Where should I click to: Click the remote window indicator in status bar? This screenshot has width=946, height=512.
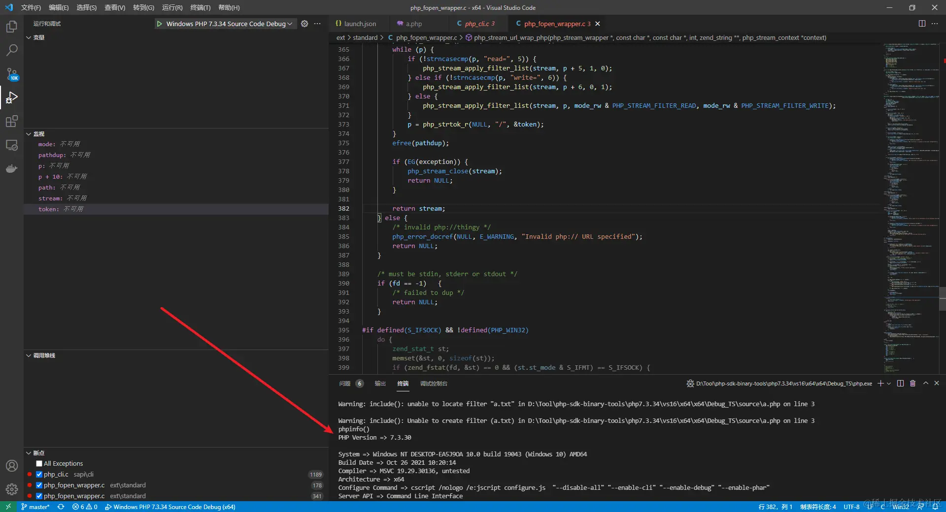pyautogui.click(x=8, y=507)
